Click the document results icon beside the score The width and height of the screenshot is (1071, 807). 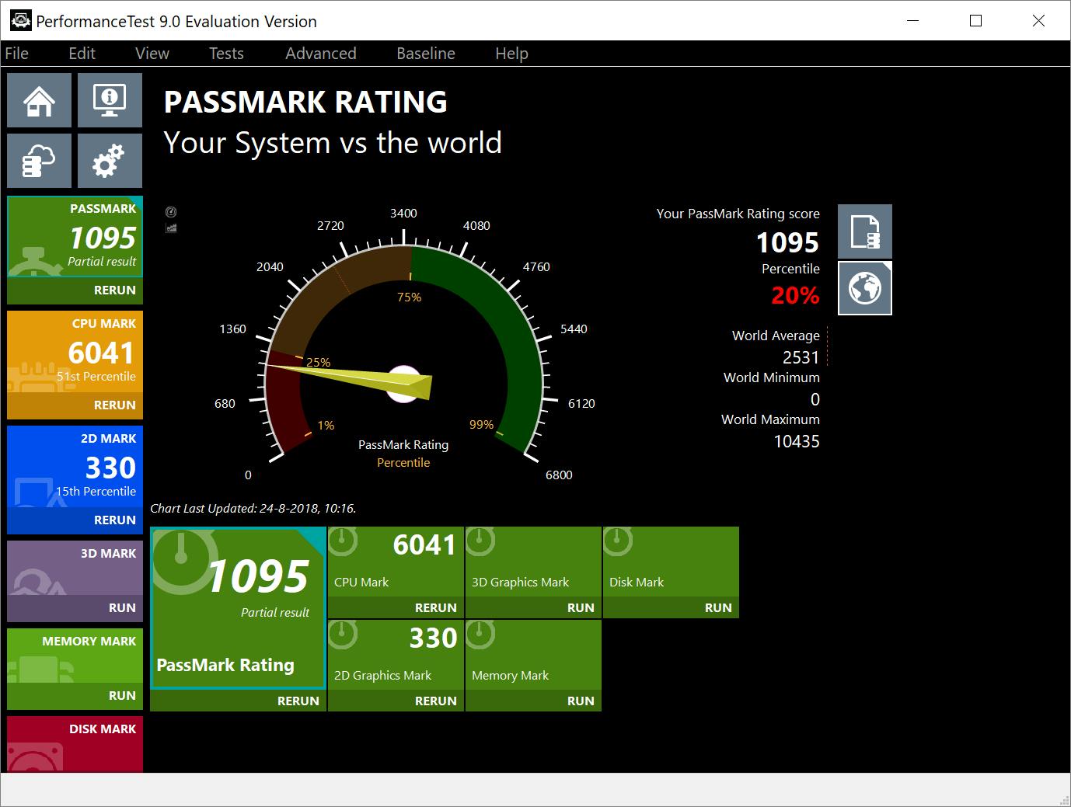tap(865, 231)
